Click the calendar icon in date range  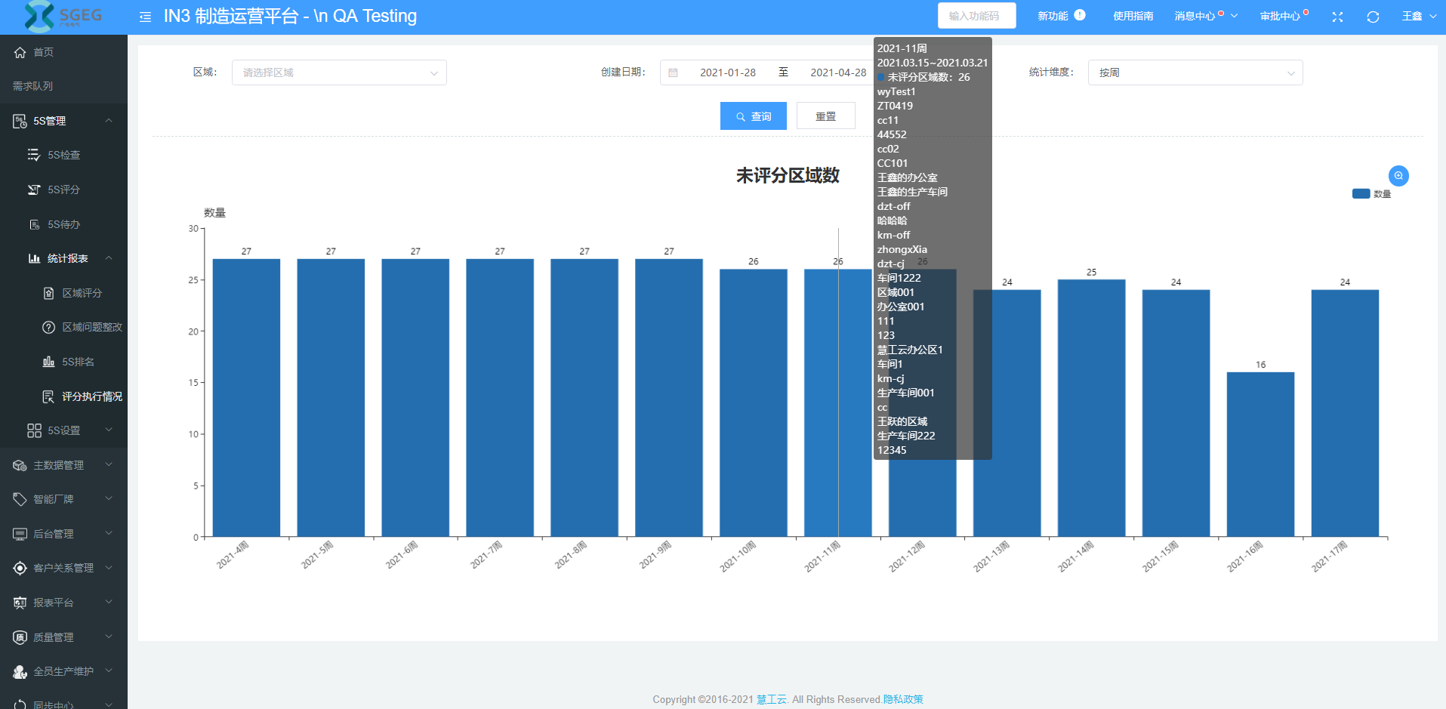point(674,73)
